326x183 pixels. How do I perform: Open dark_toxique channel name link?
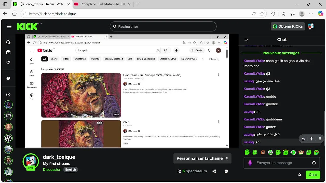[x=59, y=157]
